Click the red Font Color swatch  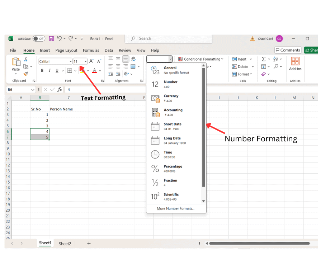point(94,71)
